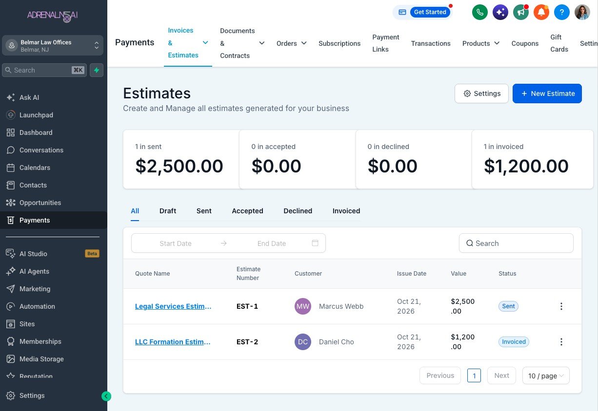Click the green phone dialer icon

click(x=480, y=12)
